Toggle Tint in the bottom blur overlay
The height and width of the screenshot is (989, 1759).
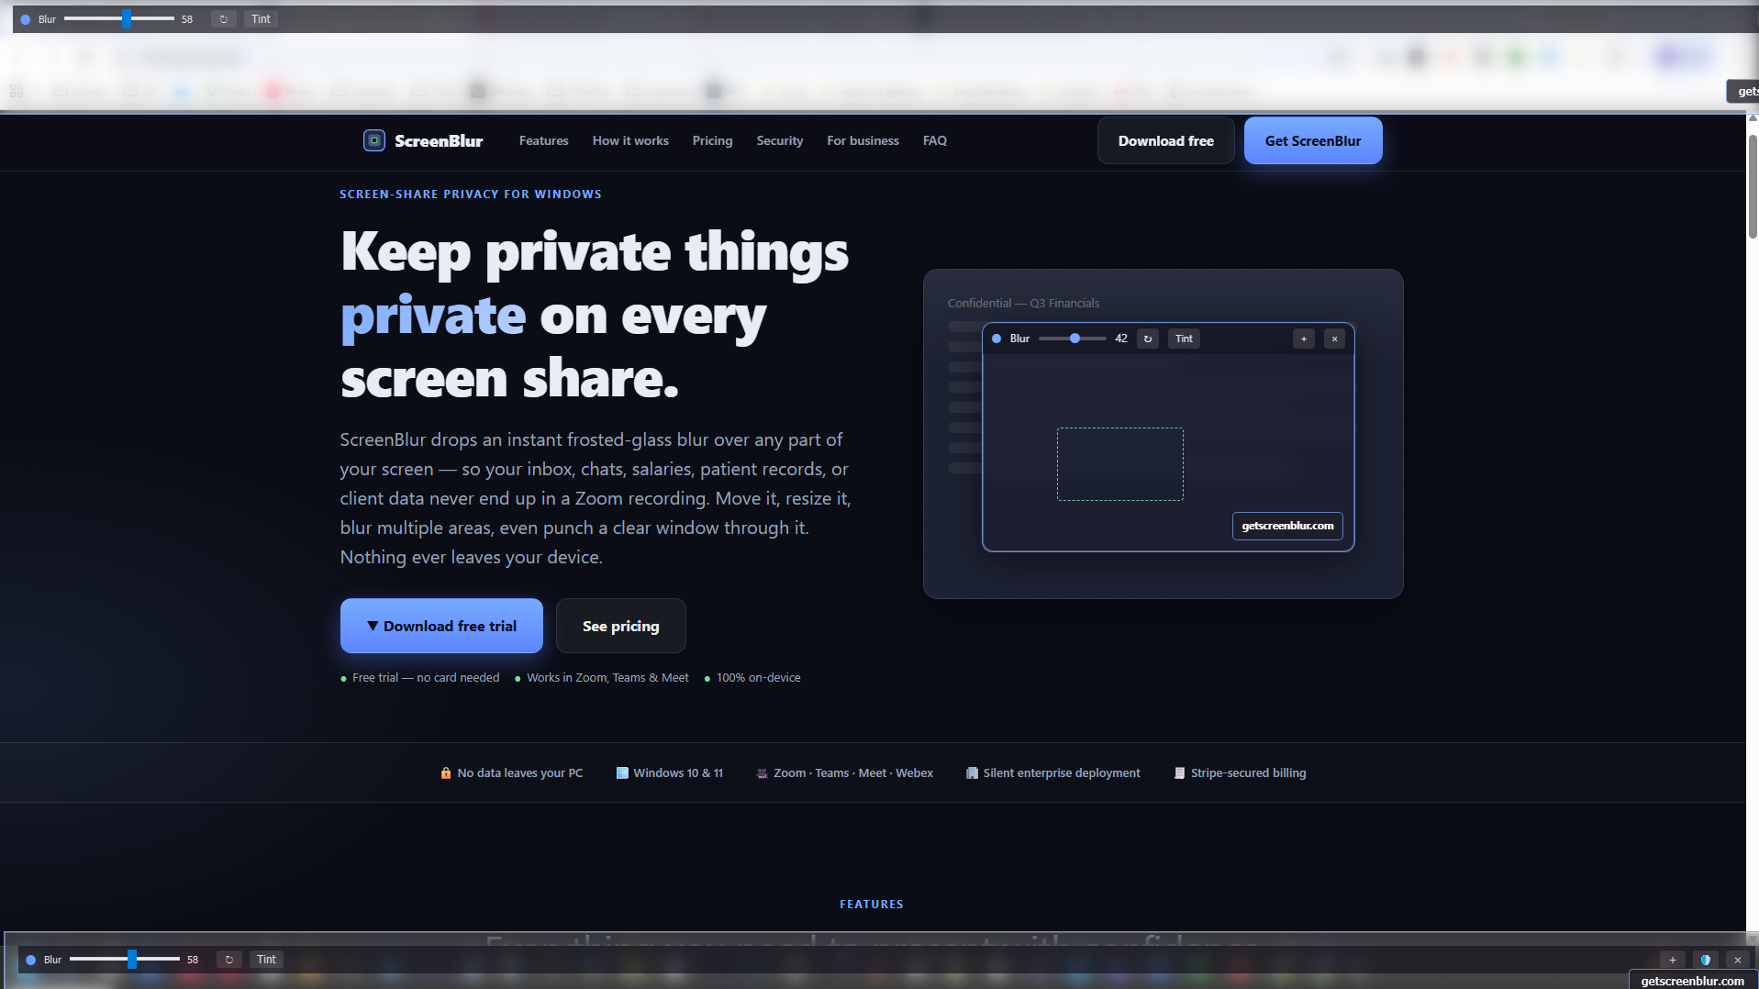[x=267, y=960]
